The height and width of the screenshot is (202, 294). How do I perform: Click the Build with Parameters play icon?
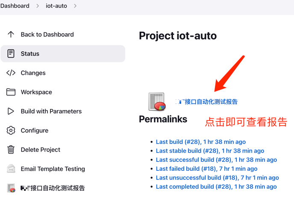(11, 111)
